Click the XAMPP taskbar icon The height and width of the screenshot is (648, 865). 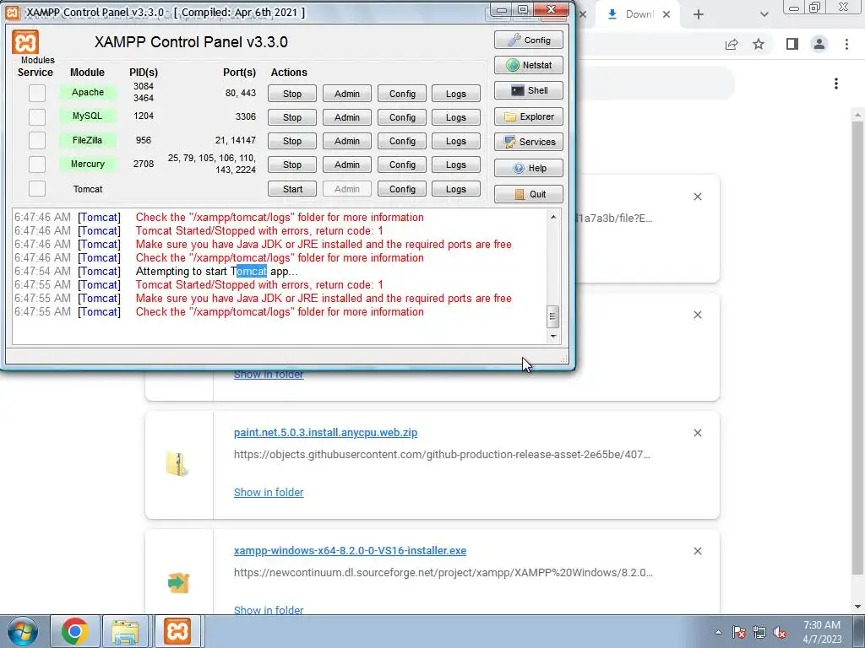[177, 631]
